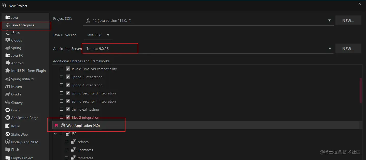Toggle the thymeleaf-testing checkbox
The image size is (366, 160).
tap(61, 109)
